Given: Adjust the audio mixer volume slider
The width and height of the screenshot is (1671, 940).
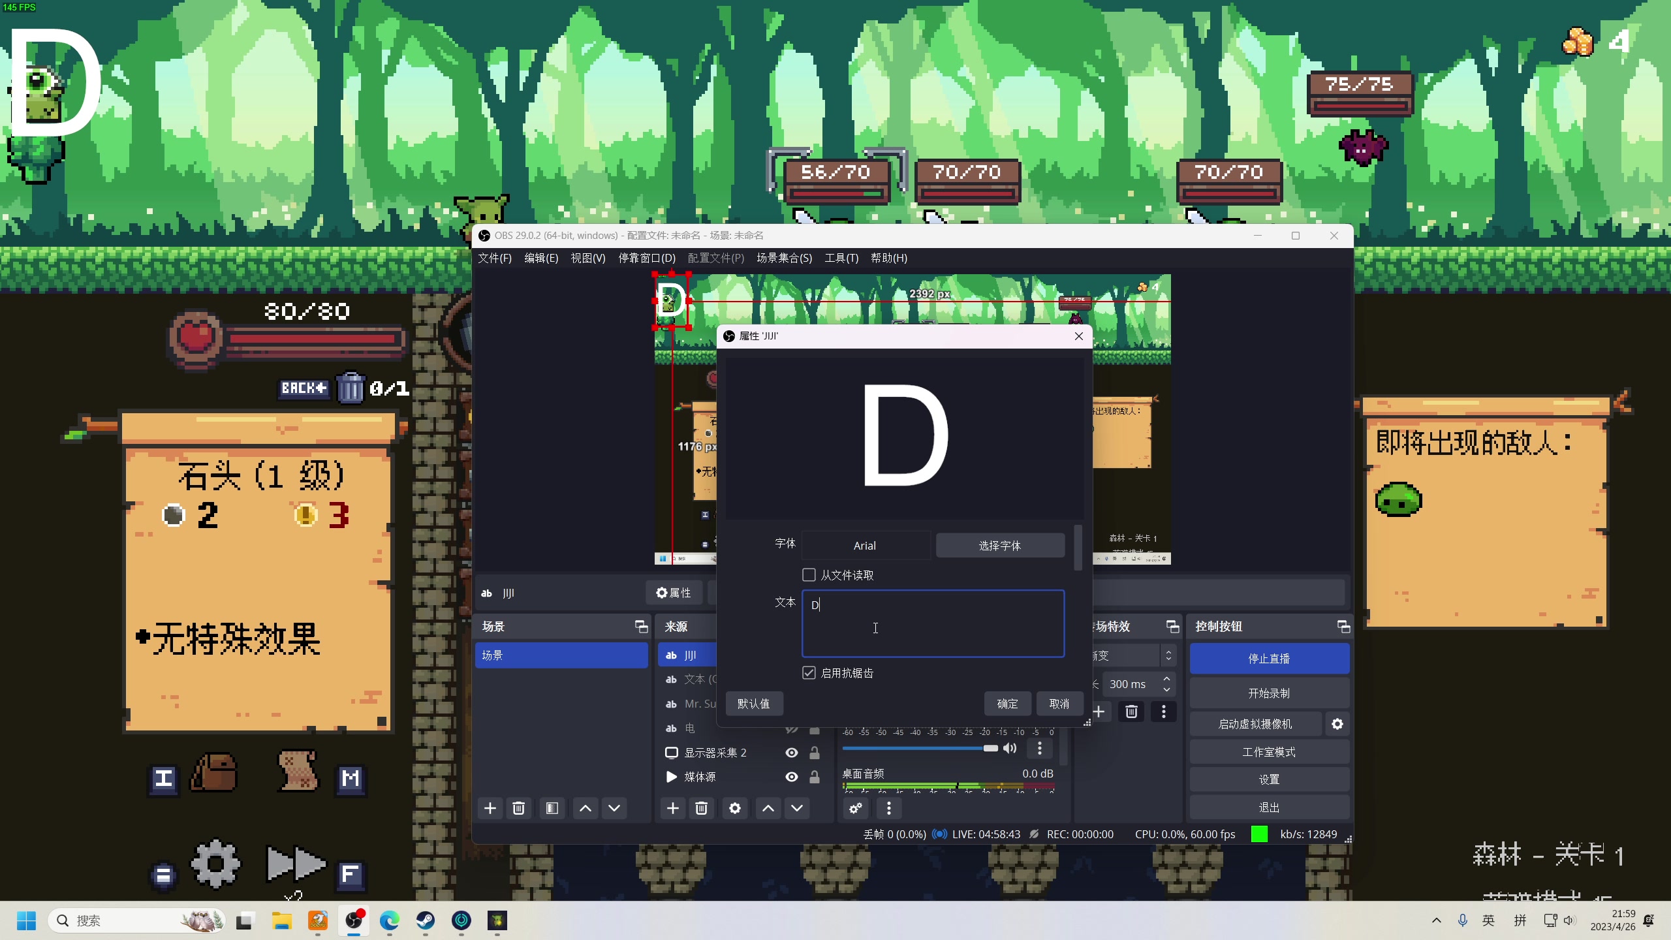Looking at the screenshot, I should tap(921, 748).
